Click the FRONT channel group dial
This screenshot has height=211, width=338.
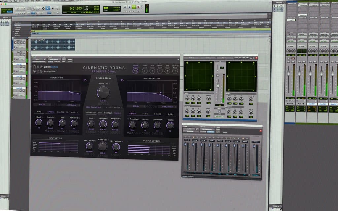pyautogui.click(x=145, y=71)
